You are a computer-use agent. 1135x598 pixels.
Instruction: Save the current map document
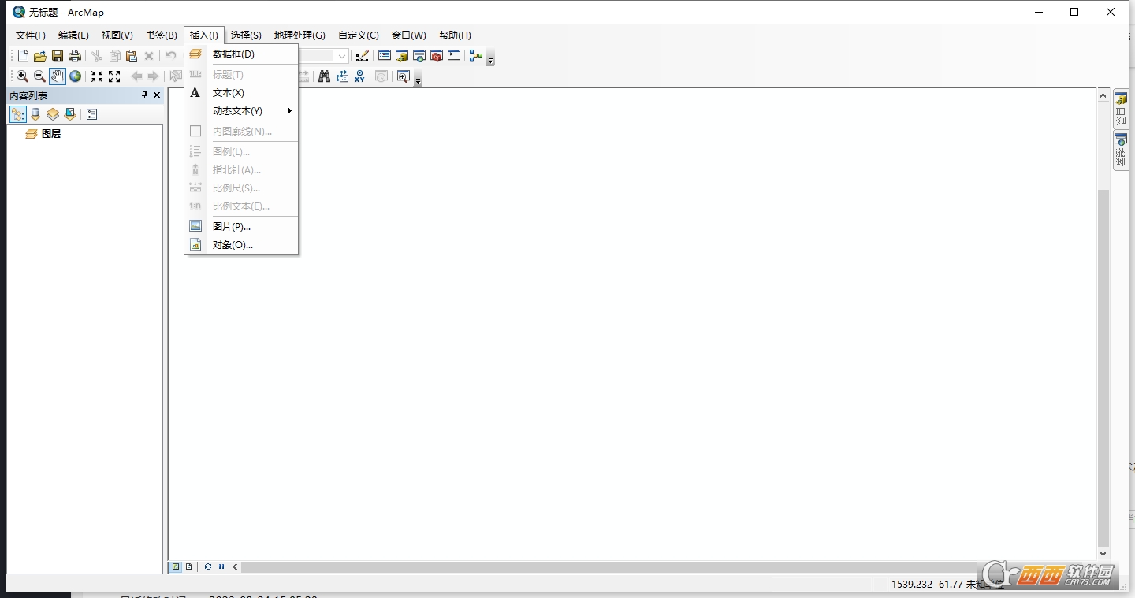(x=58, y=56)
